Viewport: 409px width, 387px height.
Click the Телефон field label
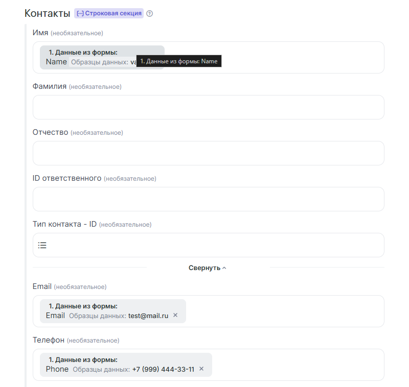point(49,340)
